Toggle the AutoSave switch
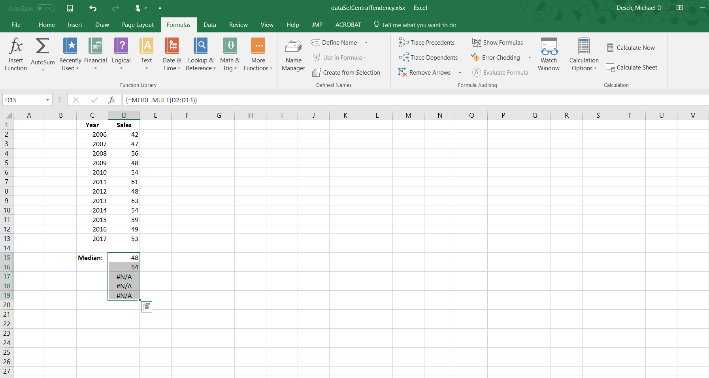The image size is (709, 378). click(x=45, y=8)
